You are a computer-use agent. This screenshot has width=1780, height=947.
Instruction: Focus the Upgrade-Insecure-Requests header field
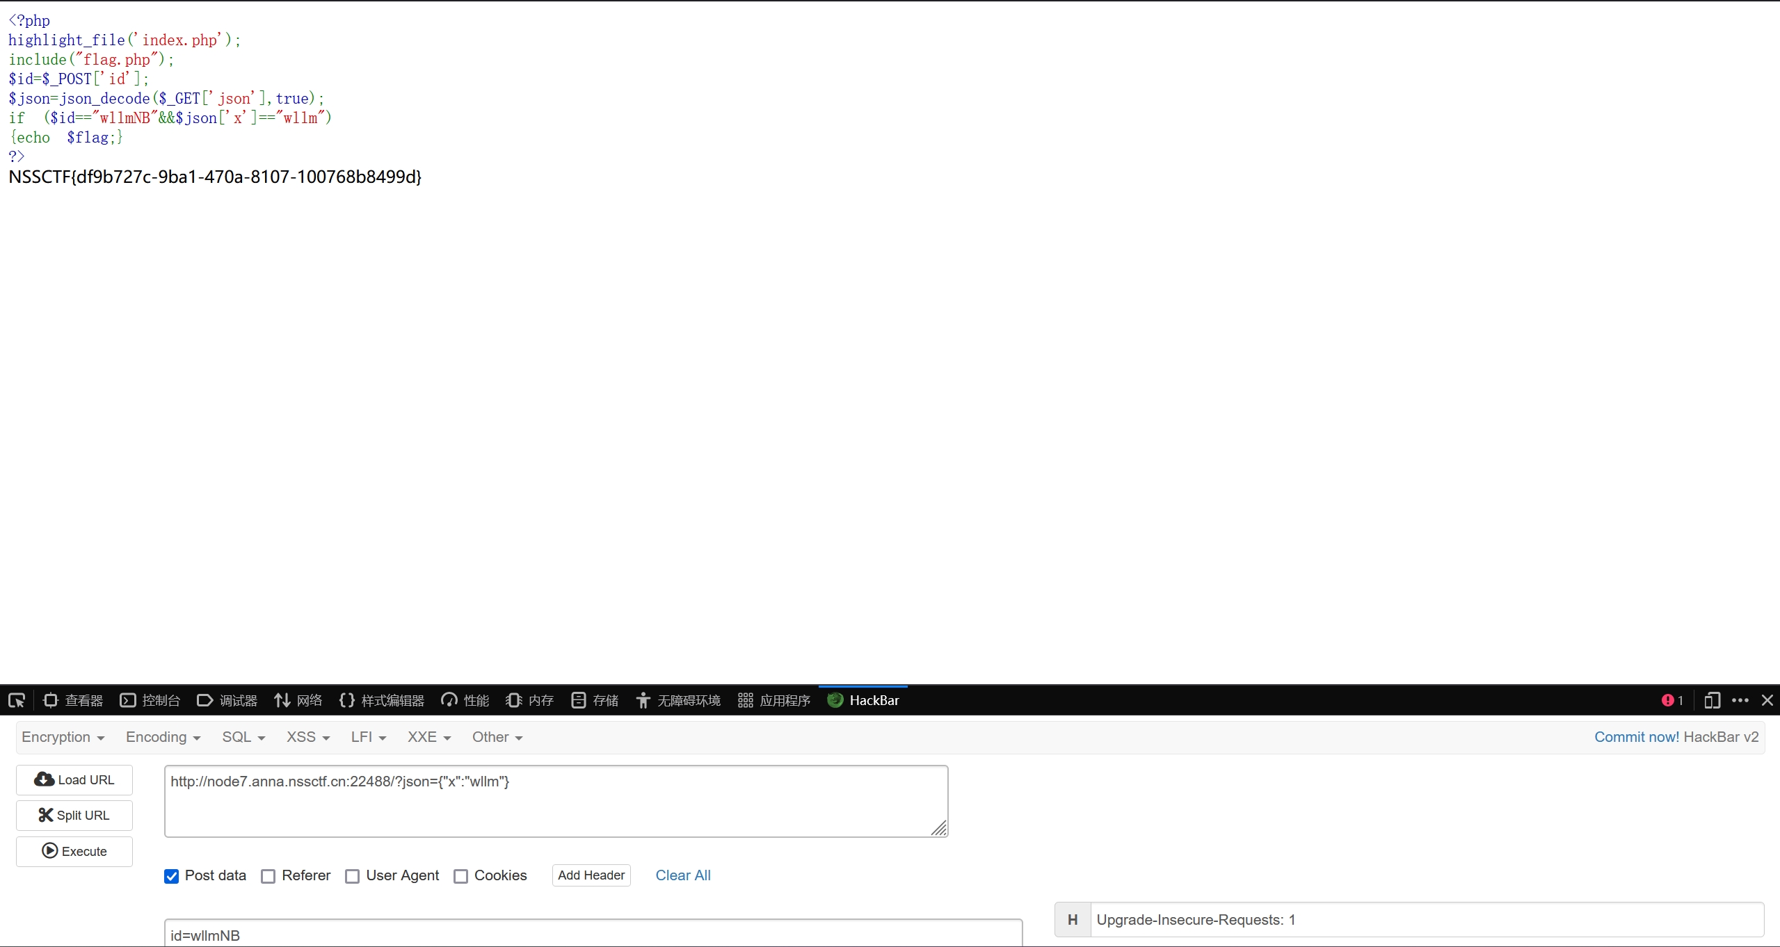(1427, 920)
